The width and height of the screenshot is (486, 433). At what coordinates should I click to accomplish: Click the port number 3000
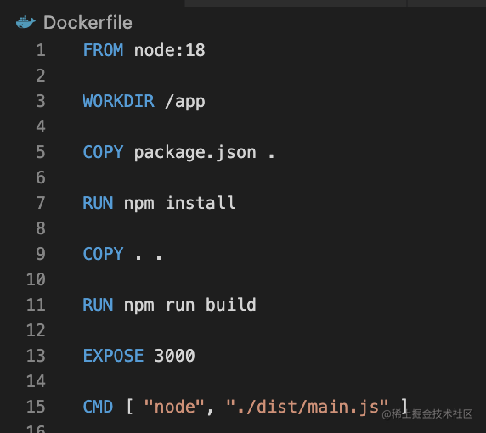[x=175, y=356]
